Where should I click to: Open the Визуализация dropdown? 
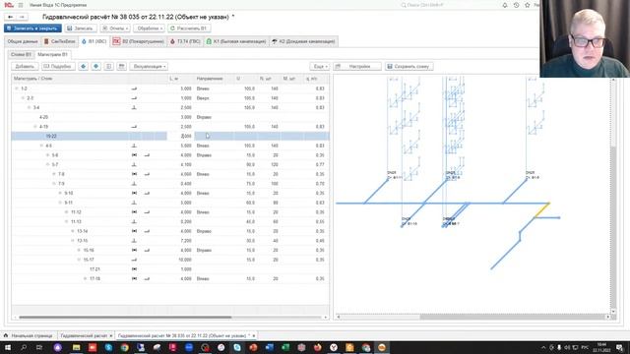point(149,66)
